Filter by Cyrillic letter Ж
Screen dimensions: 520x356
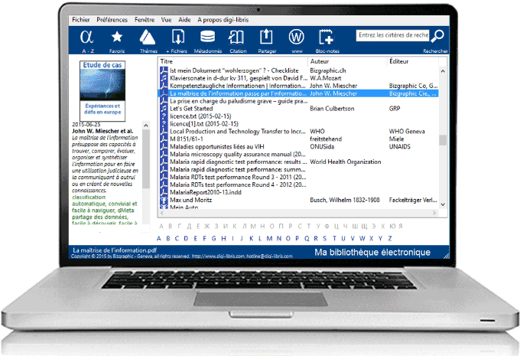[206, 227]
